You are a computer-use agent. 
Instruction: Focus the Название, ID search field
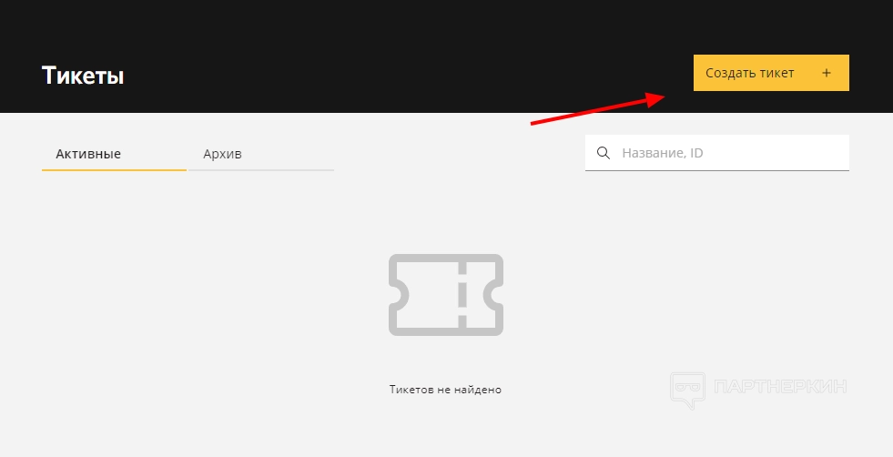click(x=717, y=153)
